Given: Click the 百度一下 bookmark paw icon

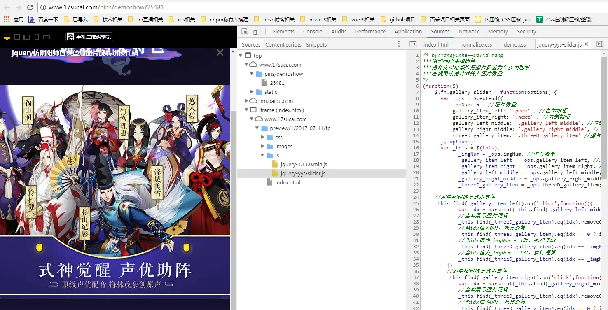Looking at the screenshot, I should click(32, 19).
